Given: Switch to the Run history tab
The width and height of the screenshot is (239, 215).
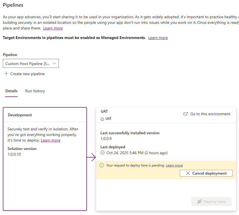Looking at the screenshot, I should click(35, 91).
